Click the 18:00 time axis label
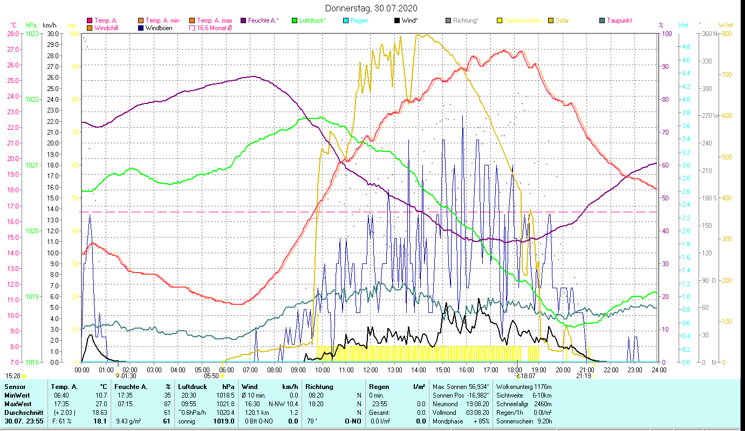Screen dimensions: 745x431 pos(515,370)
